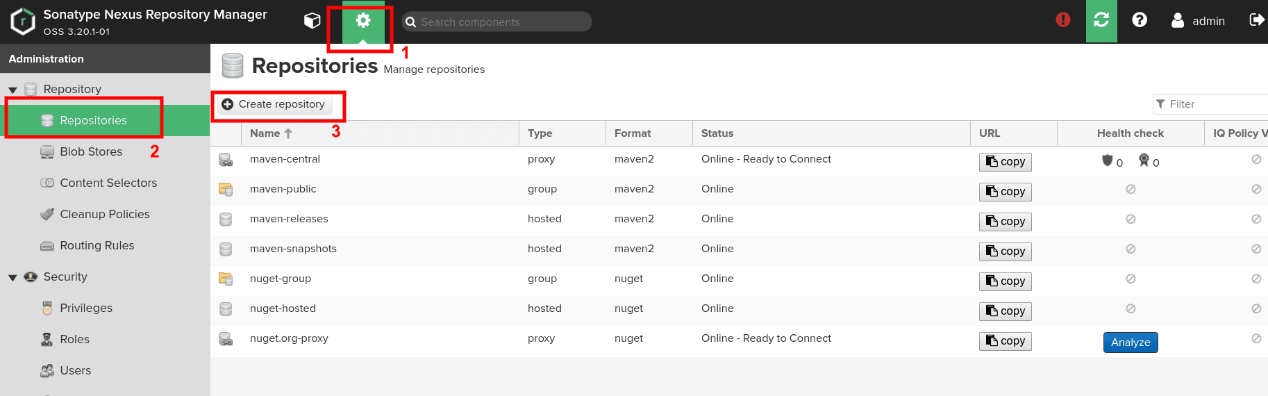Click the Cleanup Policies broom icon
The image size is (1268, 396).
47,214
